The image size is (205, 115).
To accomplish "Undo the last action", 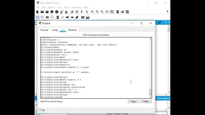I will pyautogui.click(x=82, y=12).
